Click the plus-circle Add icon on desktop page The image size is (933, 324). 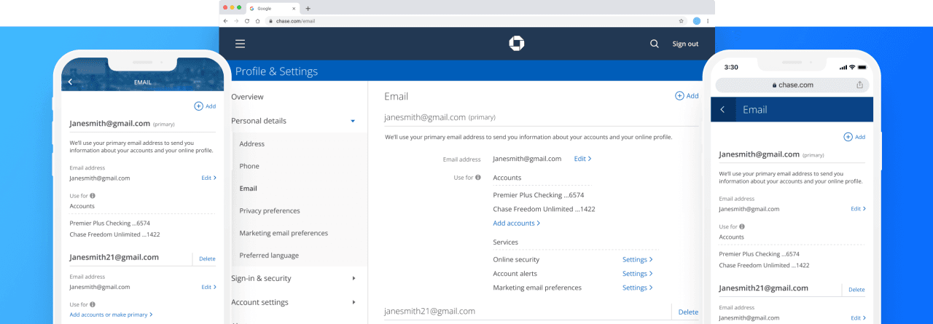coord(679,95)
